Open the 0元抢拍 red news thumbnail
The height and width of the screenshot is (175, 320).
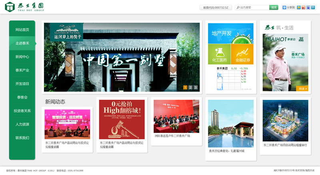pos(122,119)
